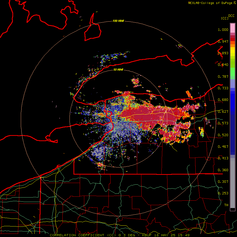Click the TH threshold label
Image resolution: width=237 pixels, height=237 pixels.
pos(226,205)
